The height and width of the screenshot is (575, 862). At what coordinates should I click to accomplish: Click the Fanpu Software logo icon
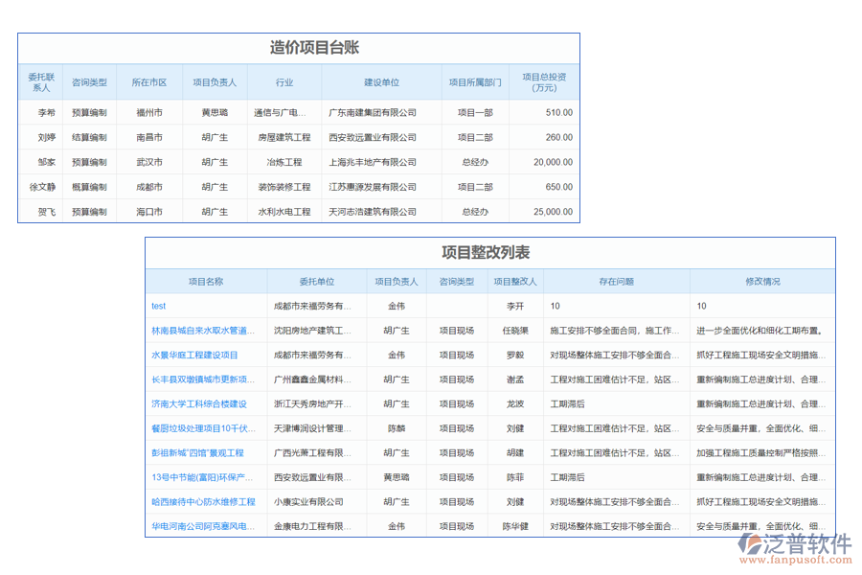coord(752,542)
